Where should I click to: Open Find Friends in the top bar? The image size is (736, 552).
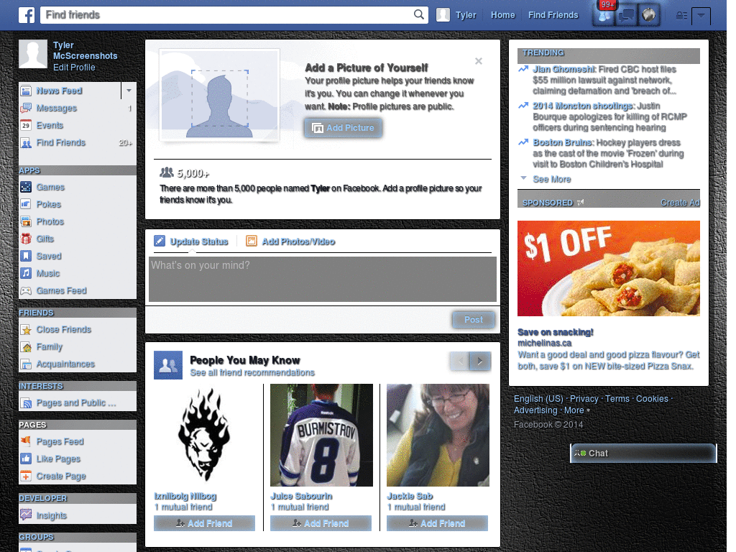553,15
